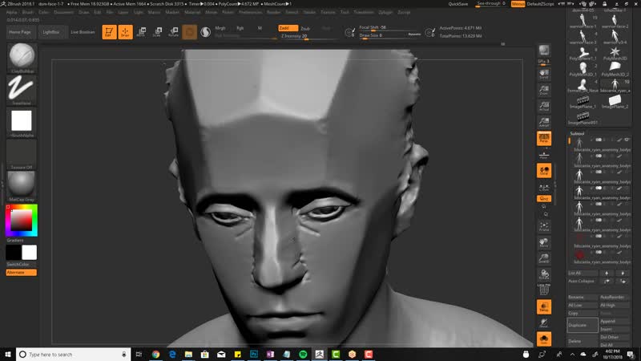This screenshot has height=361, width=641.
Task: Render with the BPR button
Action: coord(544,50)
